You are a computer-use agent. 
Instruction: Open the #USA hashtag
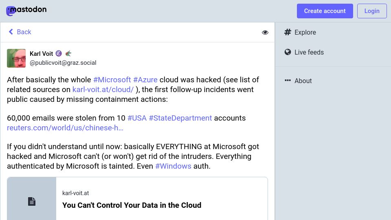click(137, 118)
